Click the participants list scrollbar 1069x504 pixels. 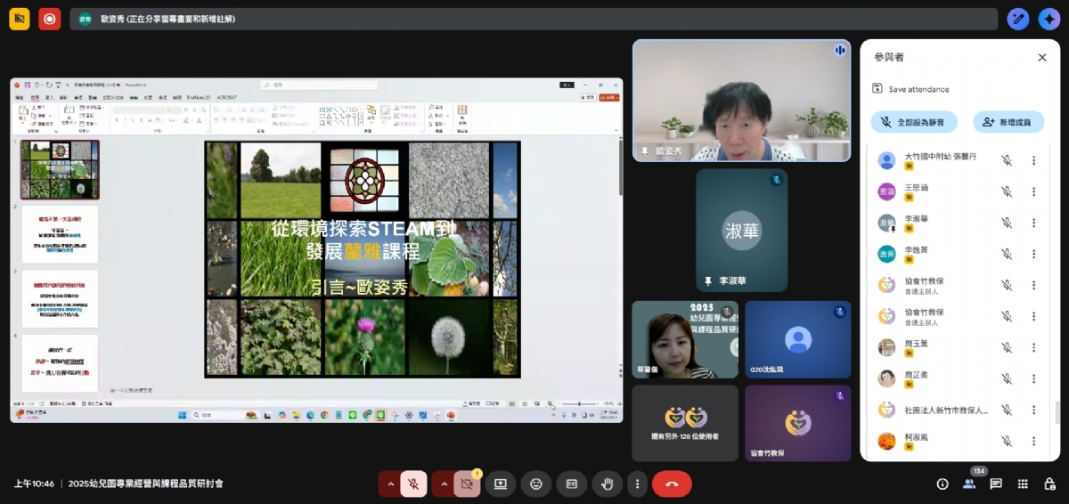click(x=1057, y=411)
